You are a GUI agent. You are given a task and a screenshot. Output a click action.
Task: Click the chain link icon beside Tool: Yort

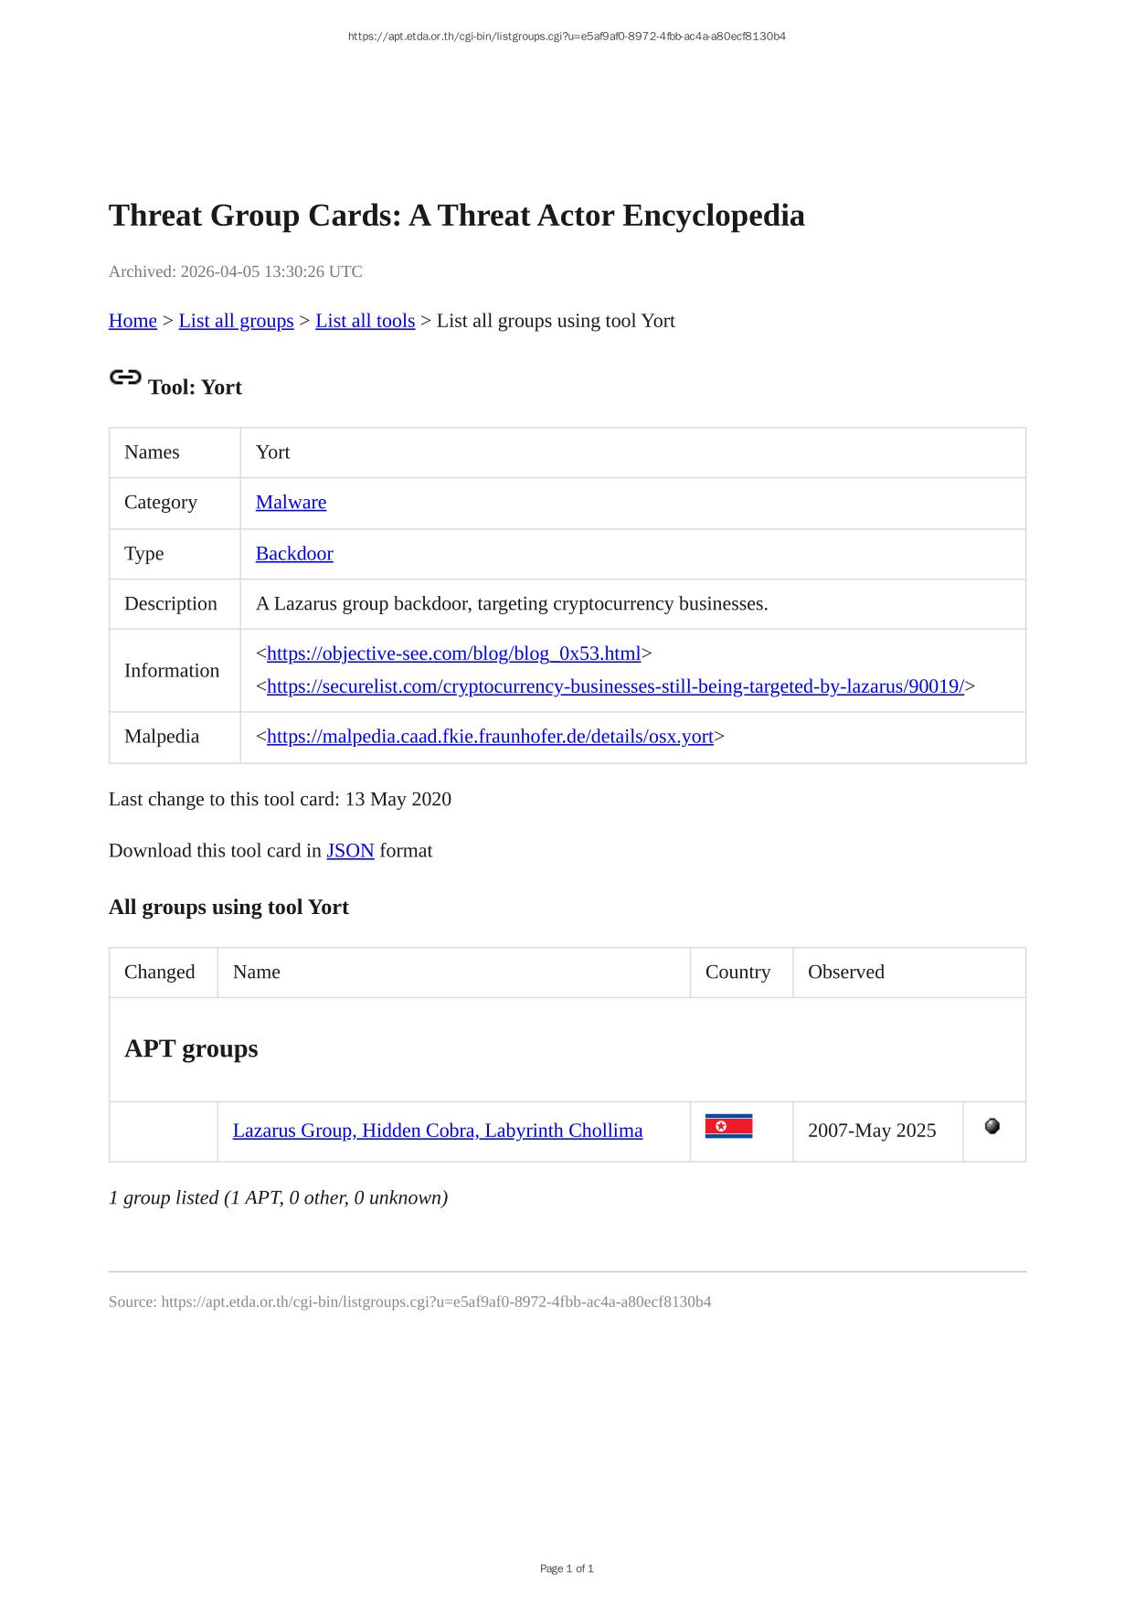pos(125,377)
